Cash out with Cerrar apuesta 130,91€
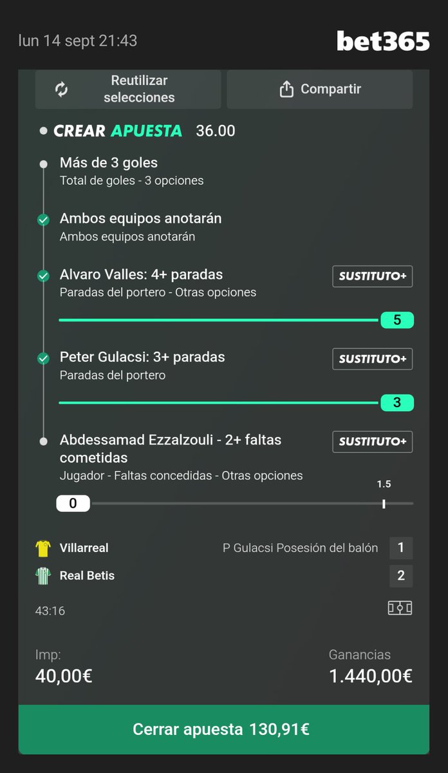 pyautogui.click(x=223, y=729)
